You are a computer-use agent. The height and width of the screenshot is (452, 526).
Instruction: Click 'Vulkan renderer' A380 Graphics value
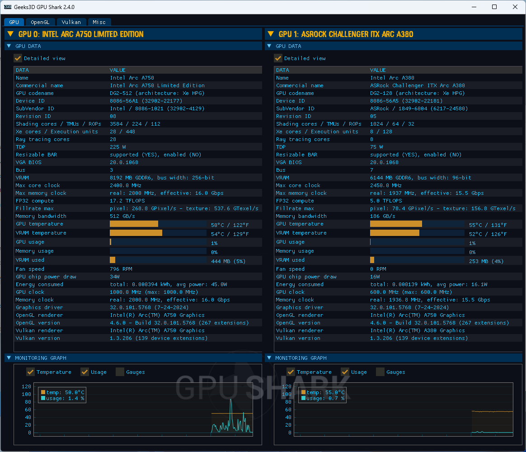[x=418, y=330]
